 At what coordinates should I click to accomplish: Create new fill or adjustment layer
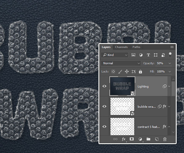[x=140, y=139]
